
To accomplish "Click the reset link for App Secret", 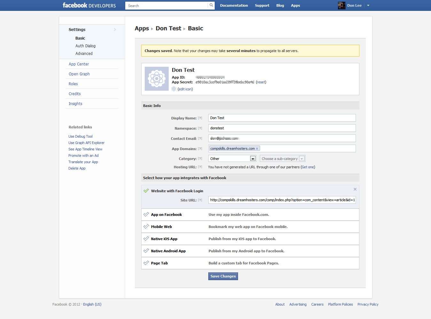I will click(261, 82).
